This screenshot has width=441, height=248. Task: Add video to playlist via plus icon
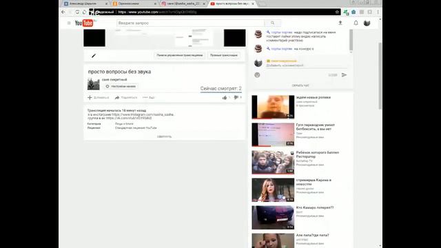[98, 98]
